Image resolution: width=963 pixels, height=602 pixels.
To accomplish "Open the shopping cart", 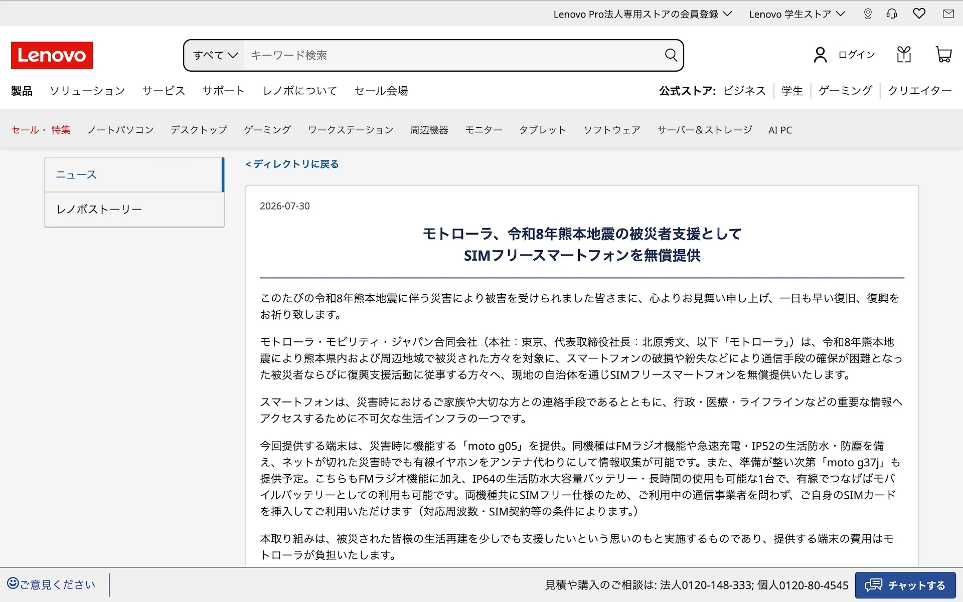I will (943, 55).
